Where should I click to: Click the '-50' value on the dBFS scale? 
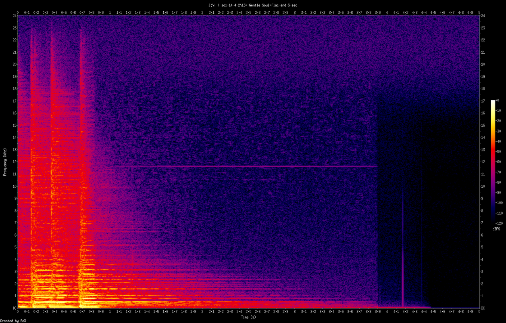(x=498, y=151)
